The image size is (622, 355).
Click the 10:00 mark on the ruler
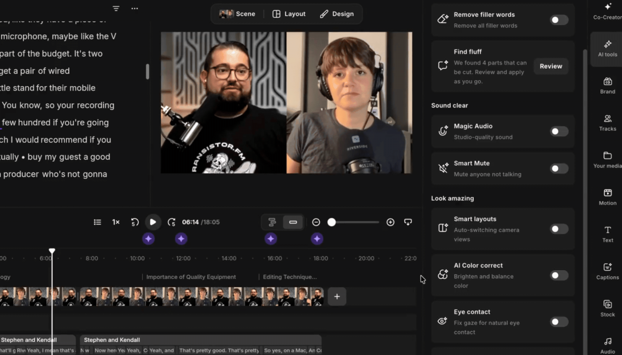137,258
